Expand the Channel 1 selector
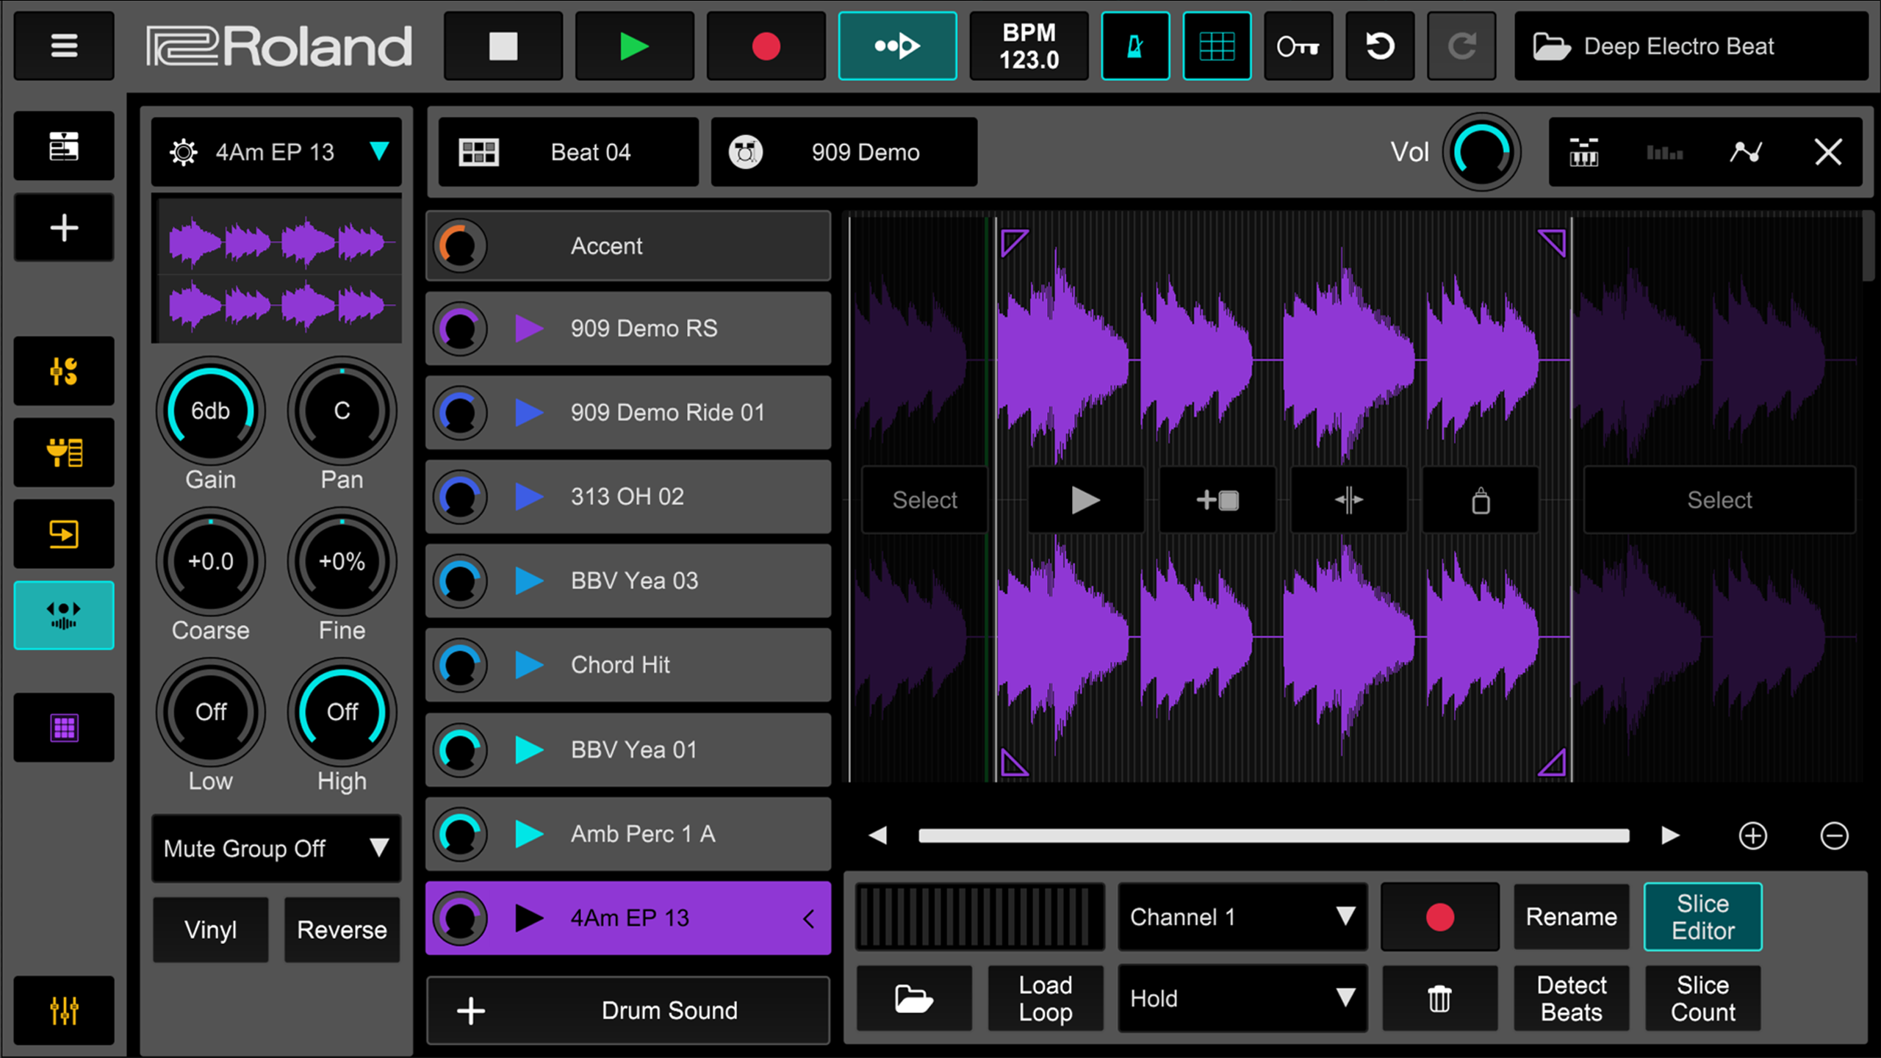This screenshot has width=1881, height=1058. (1242, 916)
